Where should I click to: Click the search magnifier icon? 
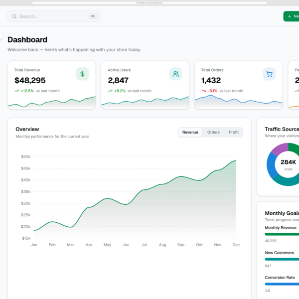point(14,16)
